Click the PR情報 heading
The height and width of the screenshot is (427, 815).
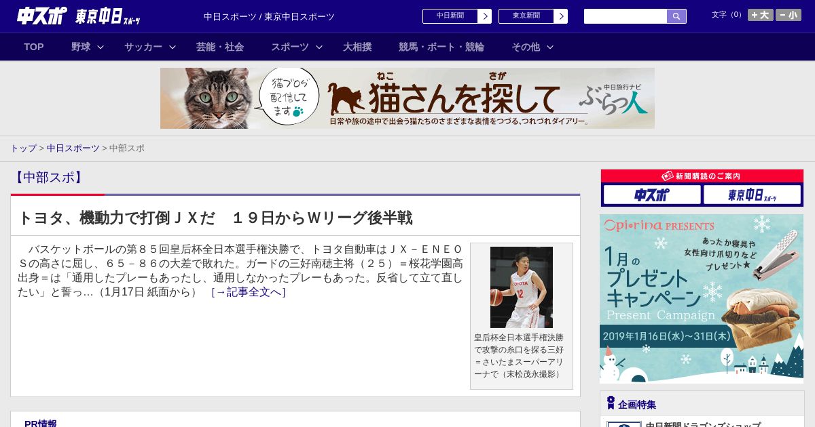tap(41, 423)
